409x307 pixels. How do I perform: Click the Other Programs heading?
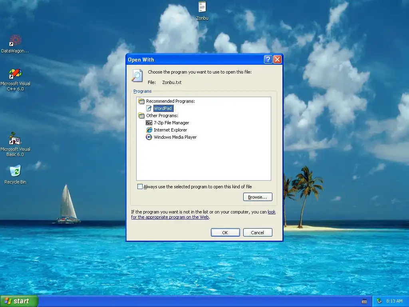pos(162,116)
